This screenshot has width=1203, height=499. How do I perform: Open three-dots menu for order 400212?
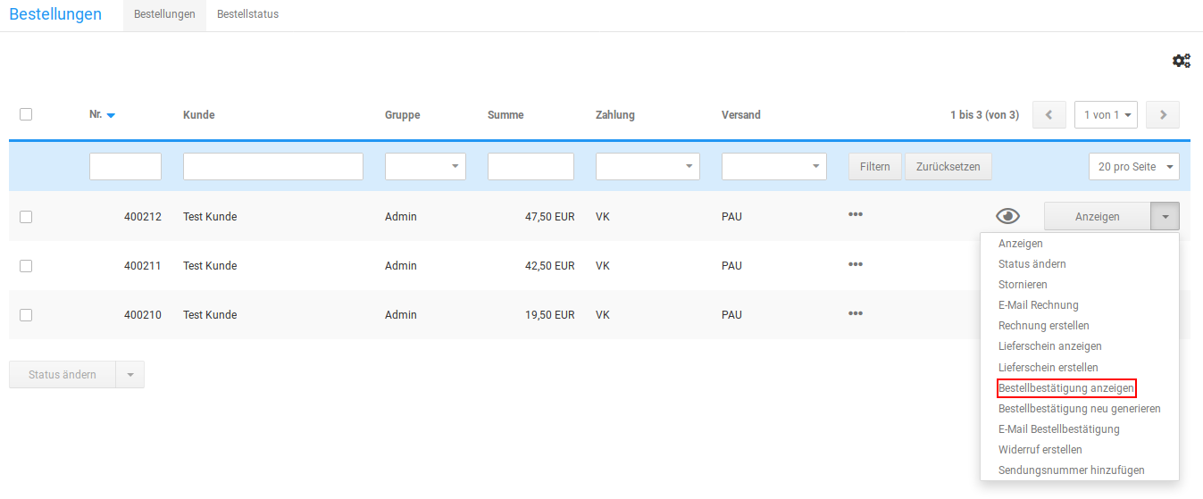(x=855, y=215)
